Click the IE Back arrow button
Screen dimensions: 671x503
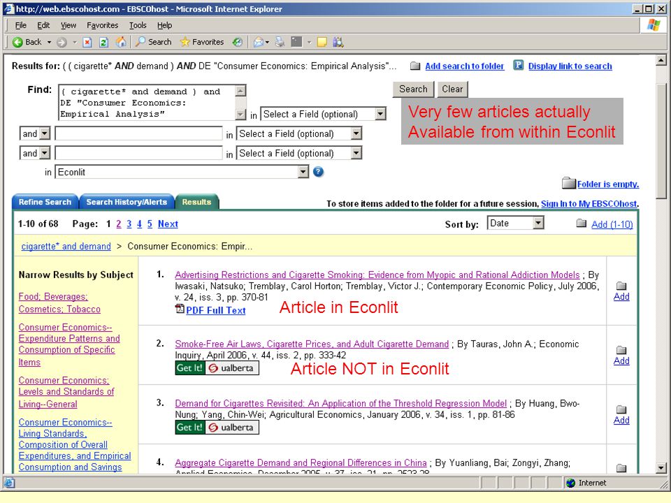click(x=27, y=42)
